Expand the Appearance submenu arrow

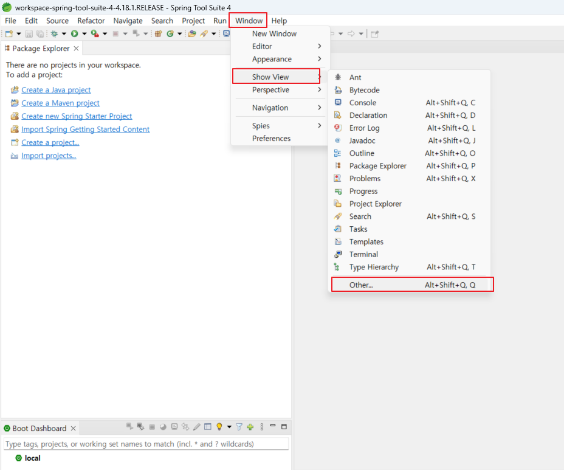click(x=320, y=58)
